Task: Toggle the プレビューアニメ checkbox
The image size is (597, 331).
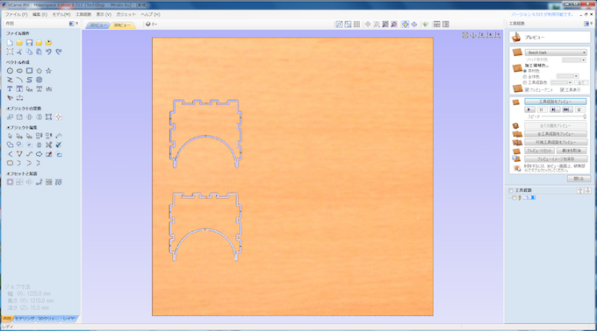Action: (527, 90)
